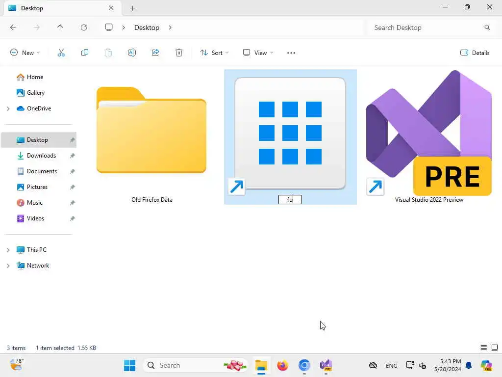
Task: Toggle the Details pane button
Action: pyautogui.click(x=475, y=53)
